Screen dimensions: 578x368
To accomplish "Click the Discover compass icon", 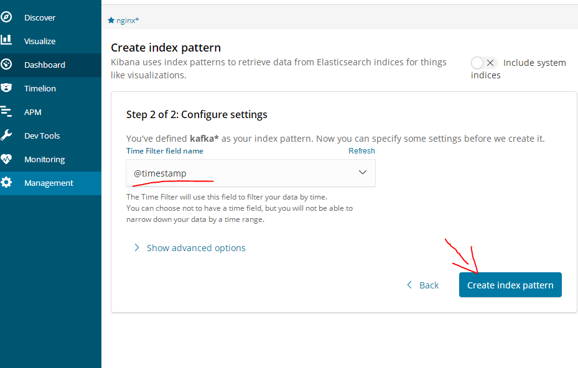I will pyautogui.click(x=7, y=17).
